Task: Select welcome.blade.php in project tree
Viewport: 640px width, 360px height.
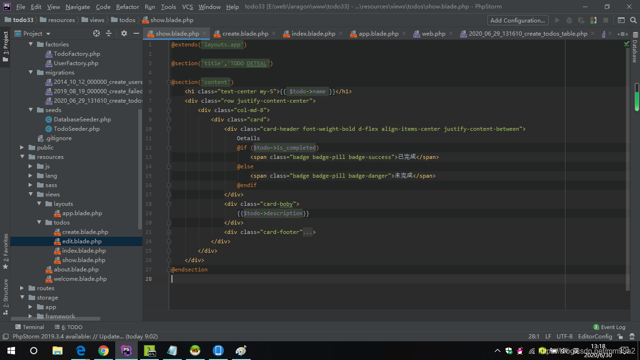Action: [x=80, y=279]
